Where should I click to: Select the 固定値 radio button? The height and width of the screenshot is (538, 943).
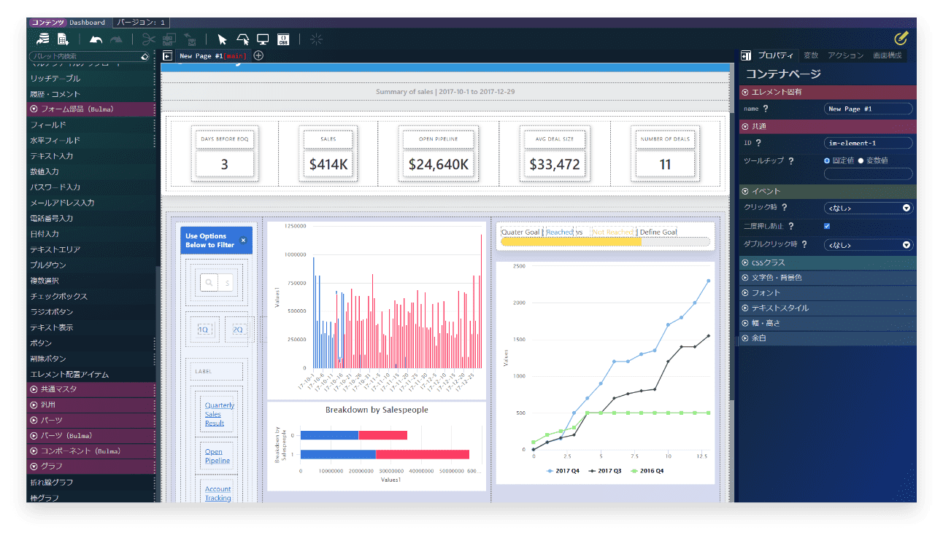[827, 160]
